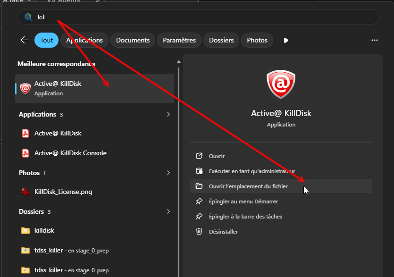Select the Tout filter tab

47,40
